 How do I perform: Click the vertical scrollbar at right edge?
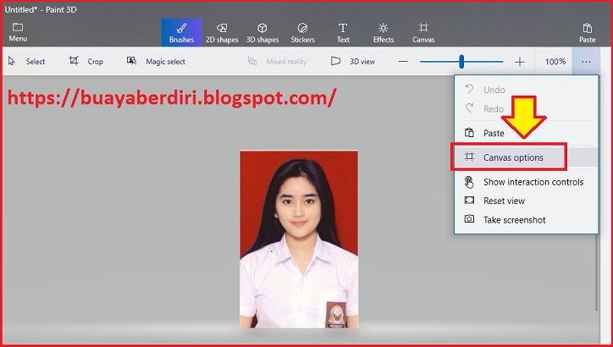597,273
